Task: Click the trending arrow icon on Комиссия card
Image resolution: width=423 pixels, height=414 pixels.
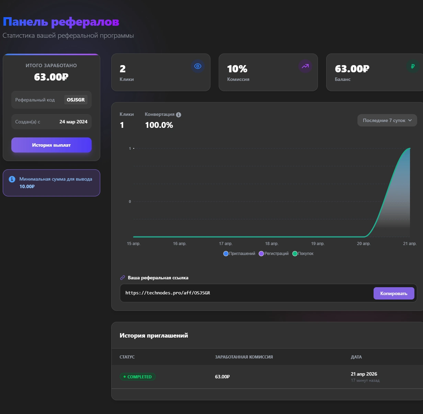Action: click(305, 66)
